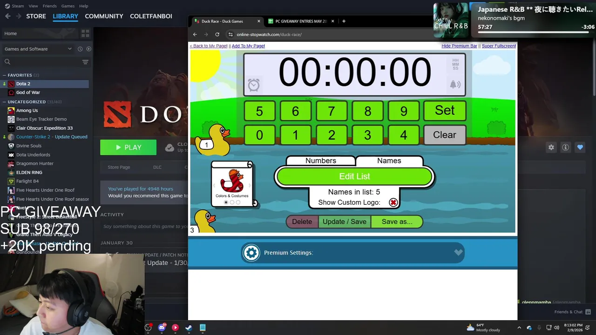Expand the Premium Settings chevron

tap(458, 252)
